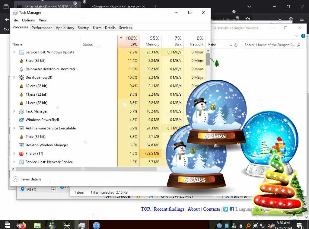Open the Explorer address bar history dropdown
This screenshot has width=309, height=229.
[231, 45]
